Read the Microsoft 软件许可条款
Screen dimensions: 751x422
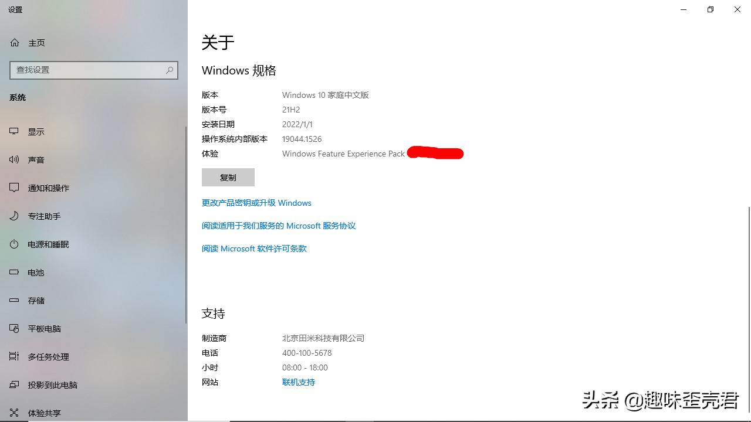coord(253,248)
